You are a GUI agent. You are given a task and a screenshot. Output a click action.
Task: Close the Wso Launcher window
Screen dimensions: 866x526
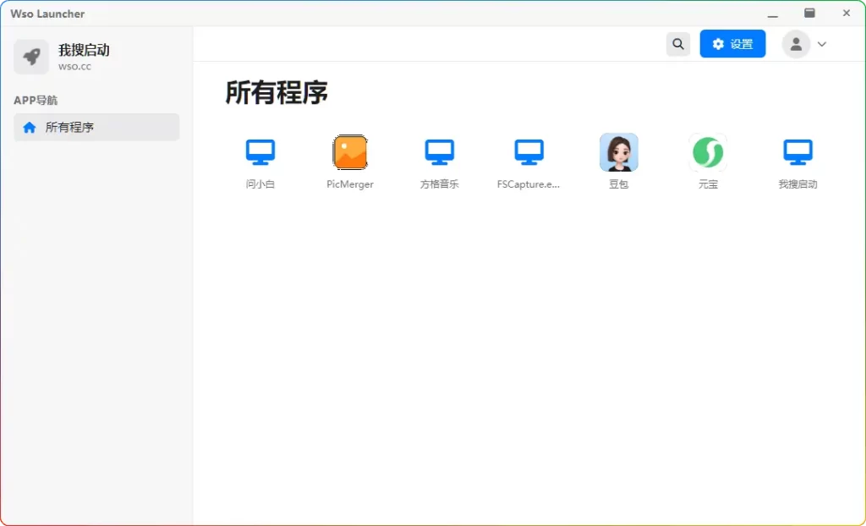tap(846, 13)
